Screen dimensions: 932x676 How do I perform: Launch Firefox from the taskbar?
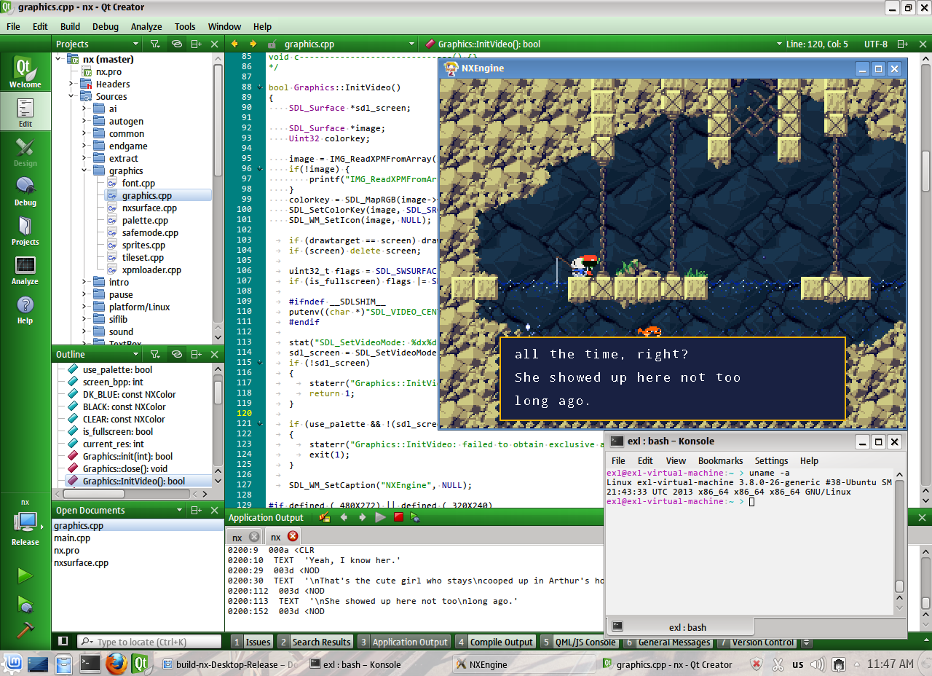pyautogui.click(x=116, y=663)
